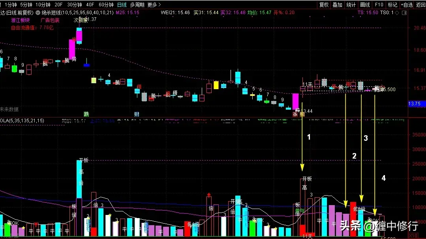Open the 多周期 multi-period view
Image resolution: width=426 pixels, height=239 pixels.
click(137, 5)
